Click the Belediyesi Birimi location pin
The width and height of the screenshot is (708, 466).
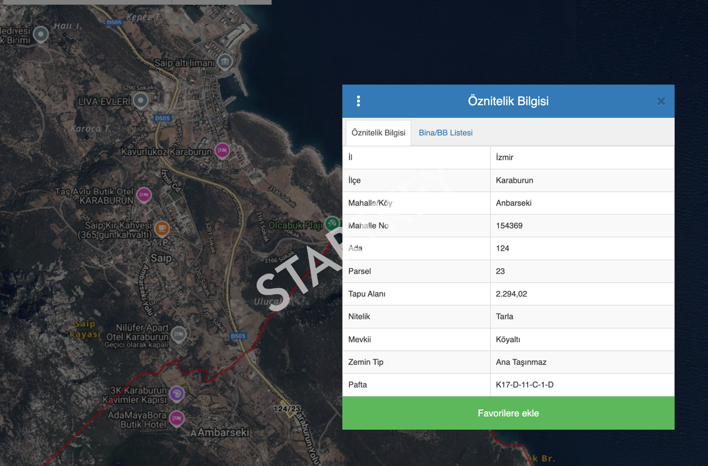pos(41,34)
